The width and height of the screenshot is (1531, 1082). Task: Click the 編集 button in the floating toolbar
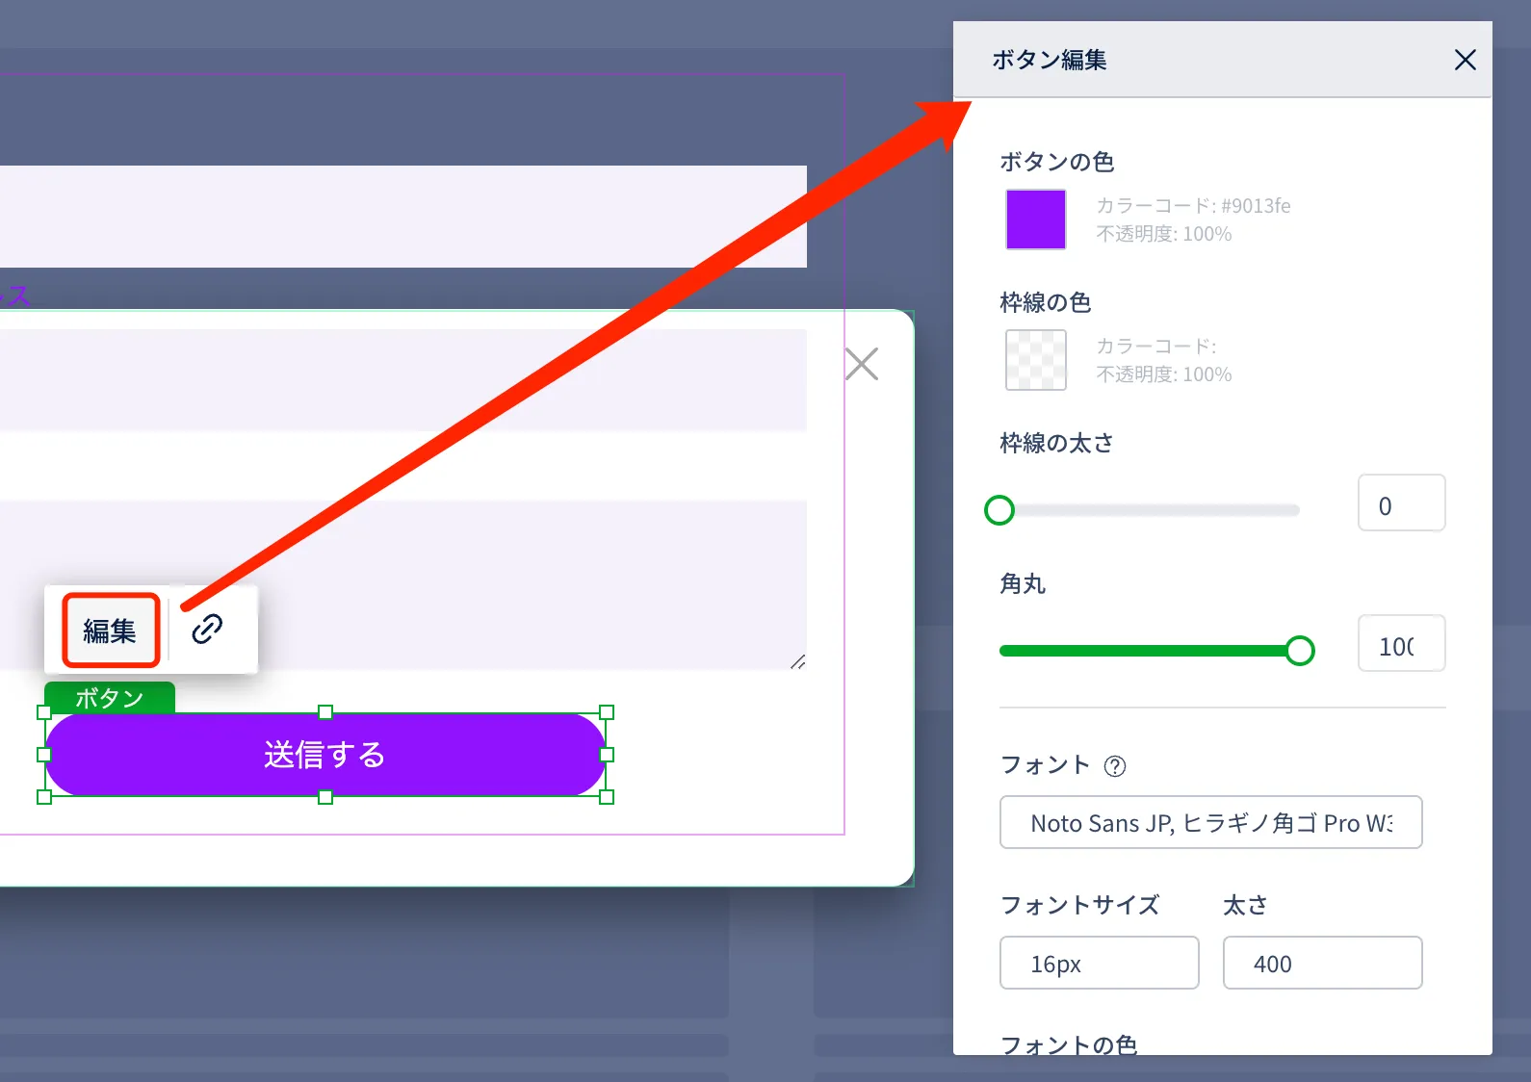[x=111, y=631]
